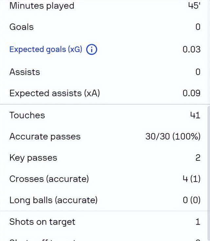Image resolution: width=210 pixels, height=241 pixels.
Task: Click the Key passes label
Action: pyautogui.click(x=33, y=158)
